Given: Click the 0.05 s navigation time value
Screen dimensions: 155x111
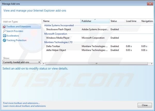Looking at the screenshot, I should click(x=144, y=46).
